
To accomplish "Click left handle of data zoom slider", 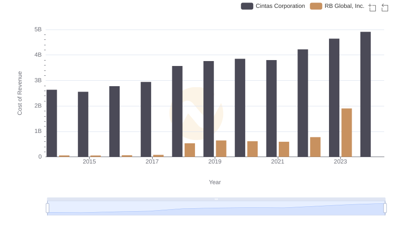I will point(47,208).
